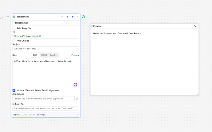Click the purple AI assistant icon in Body
This screenshot has height=132, width=212.
[75, 85]
